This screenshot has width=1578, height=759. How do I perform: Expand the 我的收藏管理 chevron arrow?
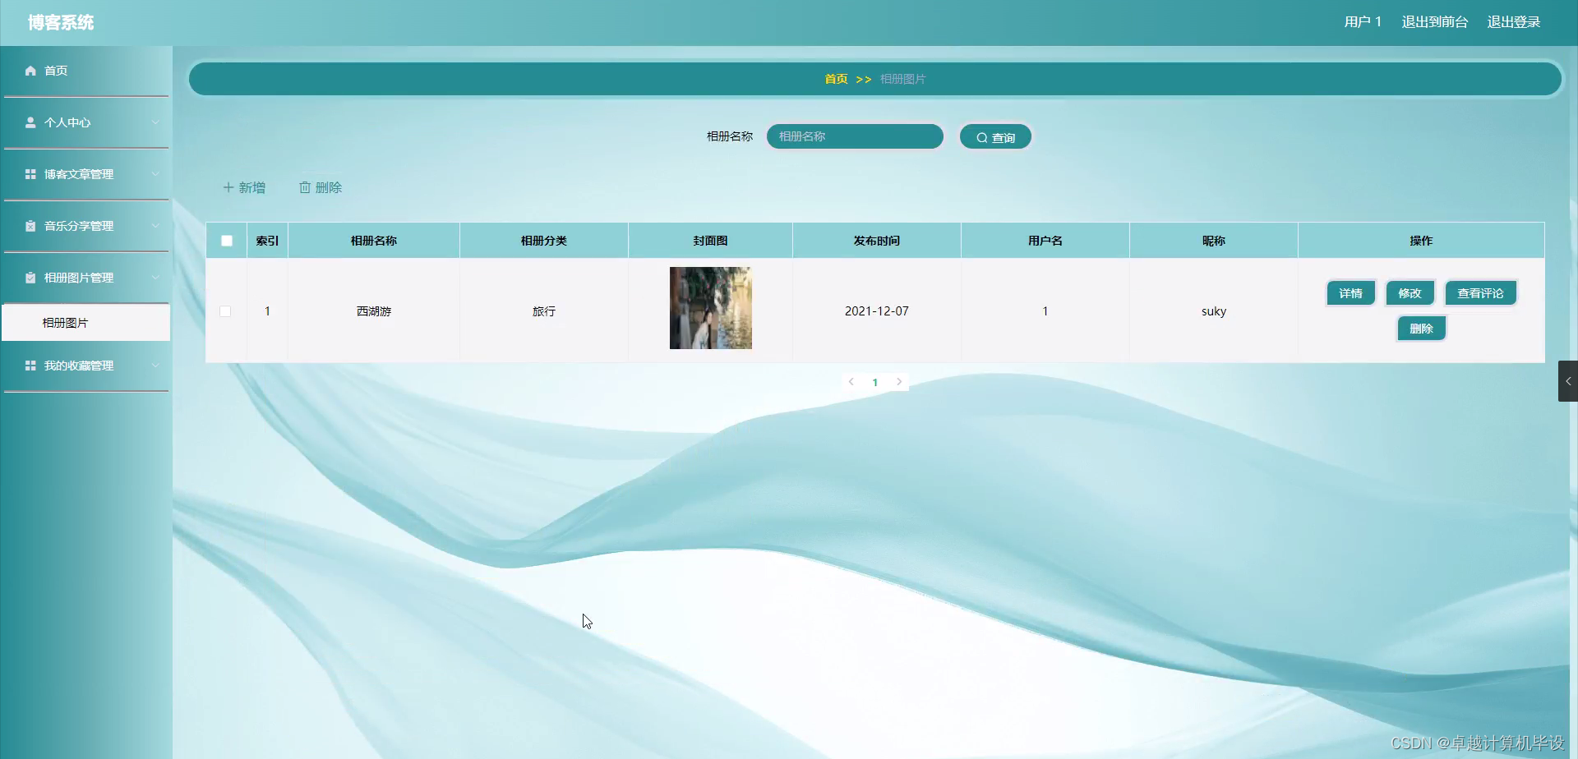point(155,366)
